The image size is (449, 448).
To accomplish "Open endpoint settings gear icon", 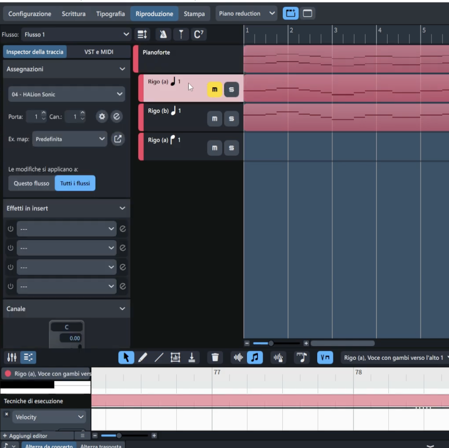I will click(101, 117).
